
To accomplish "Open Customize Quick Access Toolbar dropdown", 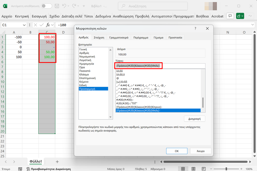I will [84, 6].
